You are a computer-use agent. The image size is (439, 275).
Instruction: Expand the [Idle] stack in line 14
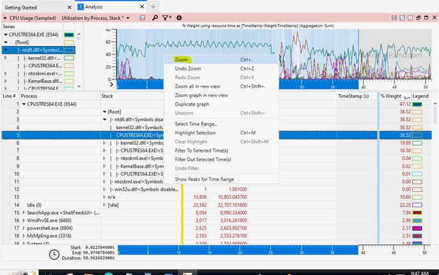104,205
